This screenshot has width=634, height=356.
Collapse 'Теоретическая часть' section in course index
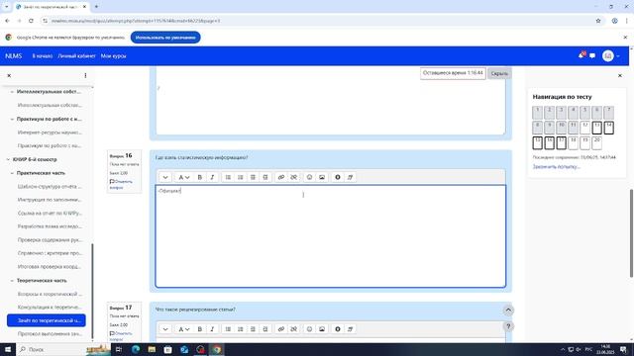pyautogui.click(x=12, y=280)
